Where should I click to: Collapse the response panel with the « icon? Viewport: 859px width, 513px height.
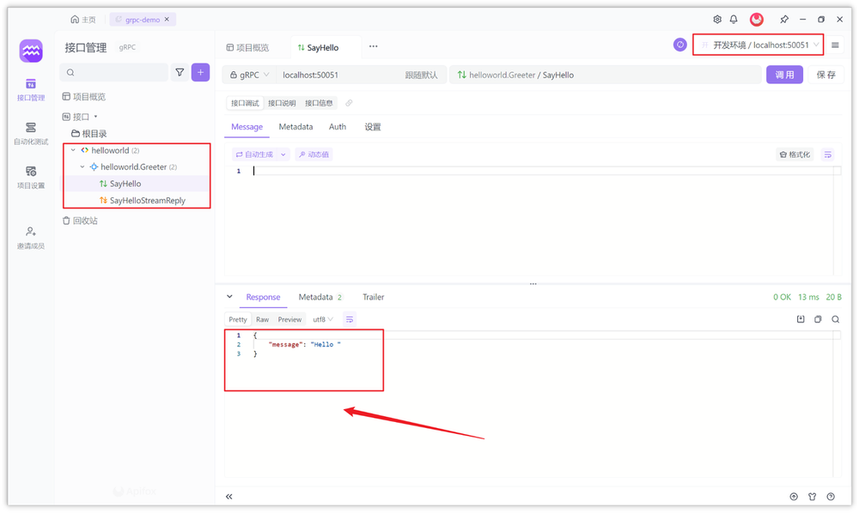228,496
